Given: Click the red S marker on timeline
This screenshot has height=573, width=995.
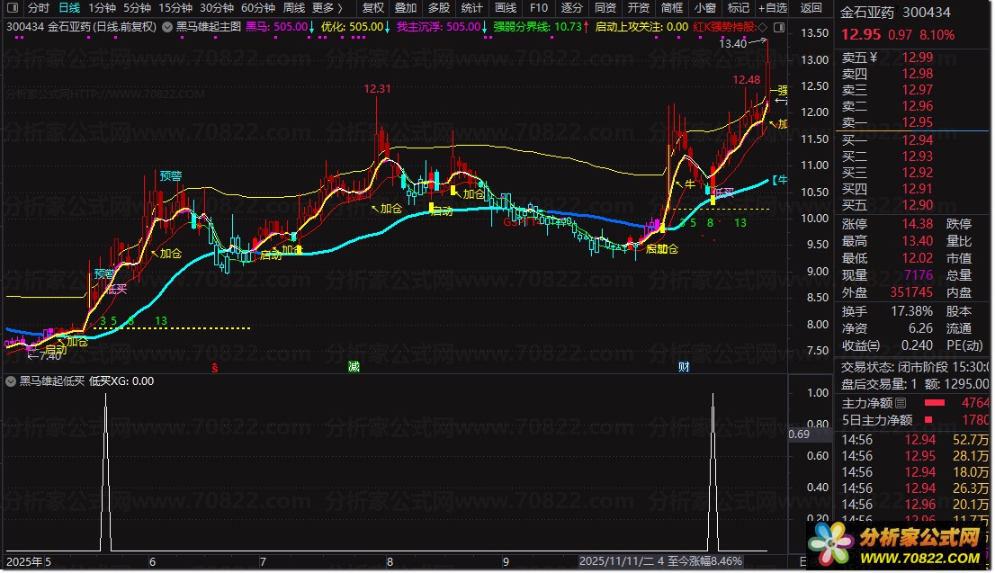Looking at the screenshot, I should (215, 367).
